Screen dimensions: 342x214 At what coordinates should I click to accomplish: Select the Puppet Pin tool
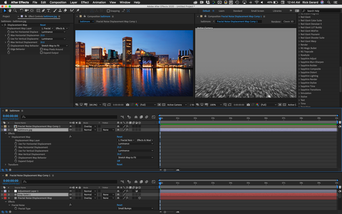[x=78, y=11]
